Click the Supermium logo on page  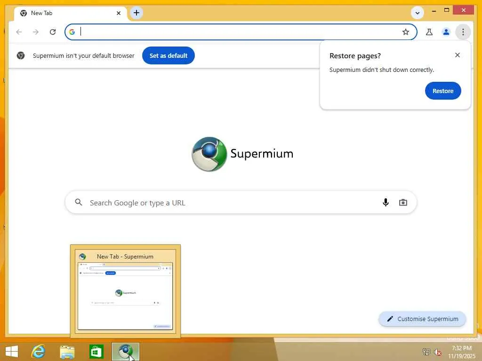pos(242,154)
